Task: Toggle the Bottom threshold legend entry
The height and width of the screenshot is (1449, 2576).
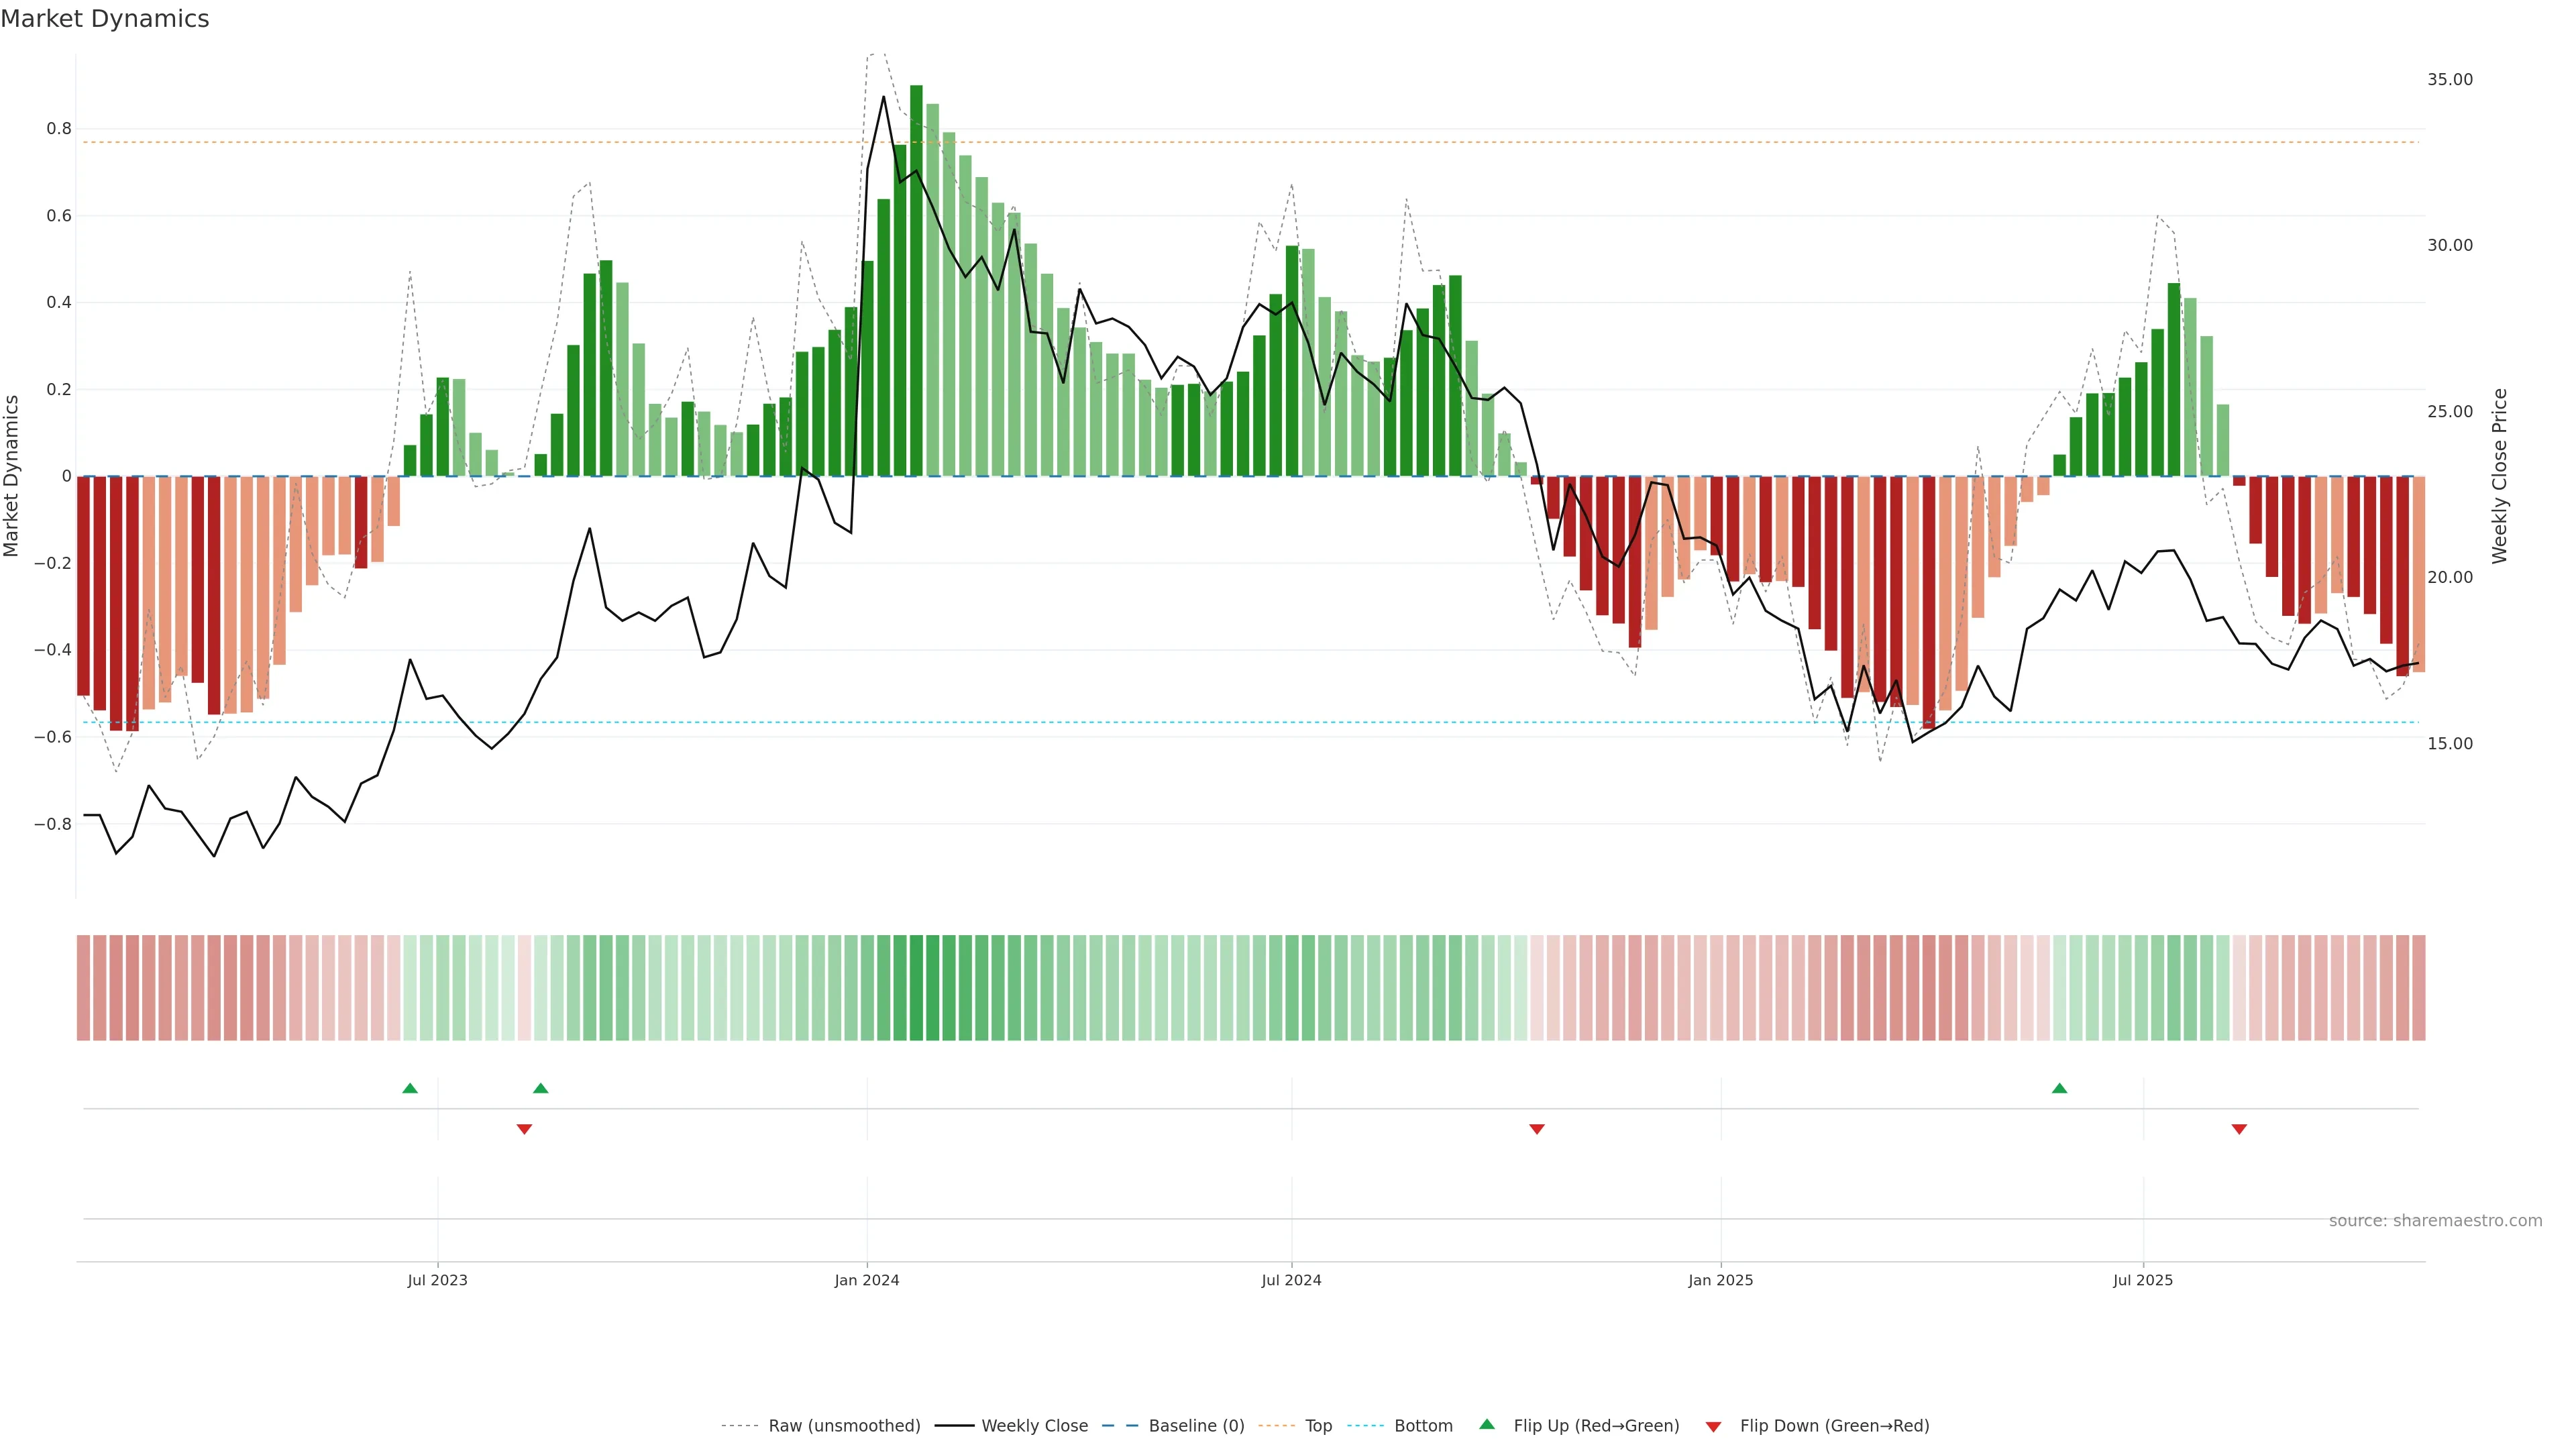Action: point(1423,1426)
